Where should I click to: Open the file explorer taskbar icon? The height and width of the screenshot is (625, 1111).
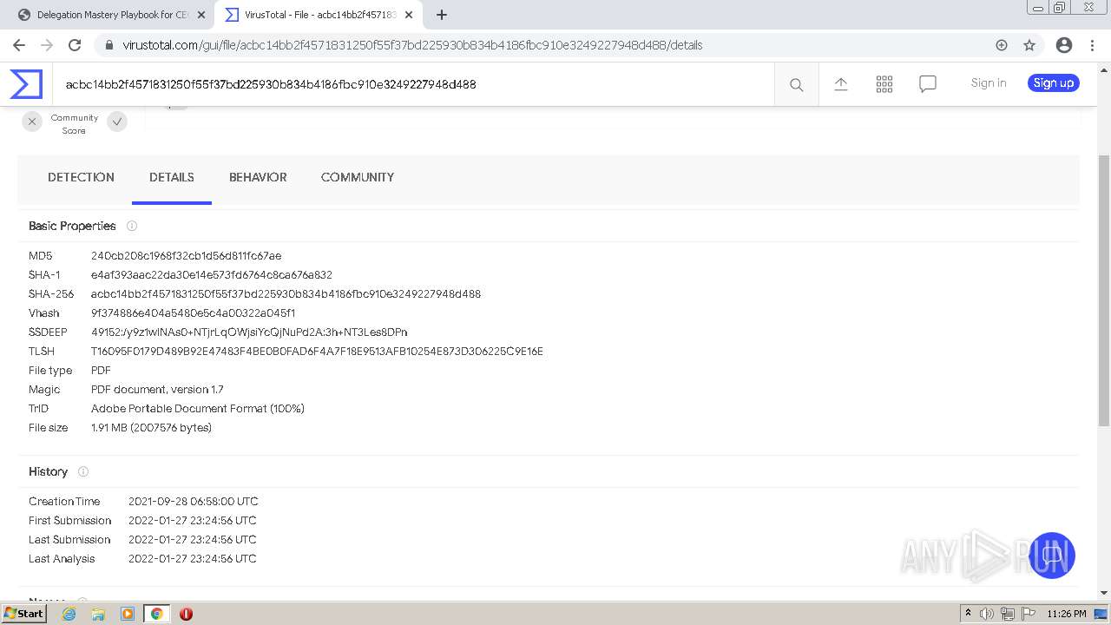(x=98, y=614)
